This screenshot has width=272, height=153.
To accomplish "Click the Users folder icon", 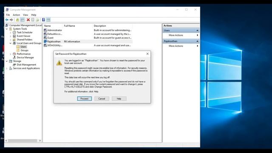I will point(18,47).
